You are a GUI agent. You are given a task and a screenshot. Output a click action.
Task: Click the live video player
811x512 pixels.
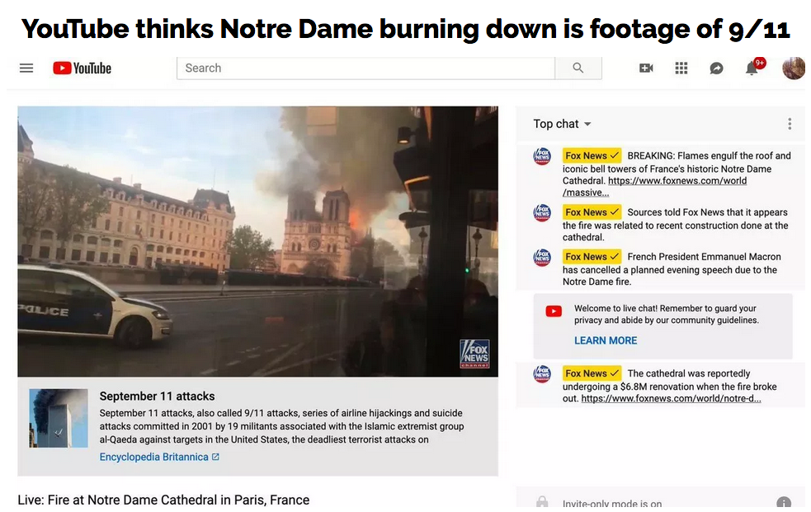[x=257, y=242]
